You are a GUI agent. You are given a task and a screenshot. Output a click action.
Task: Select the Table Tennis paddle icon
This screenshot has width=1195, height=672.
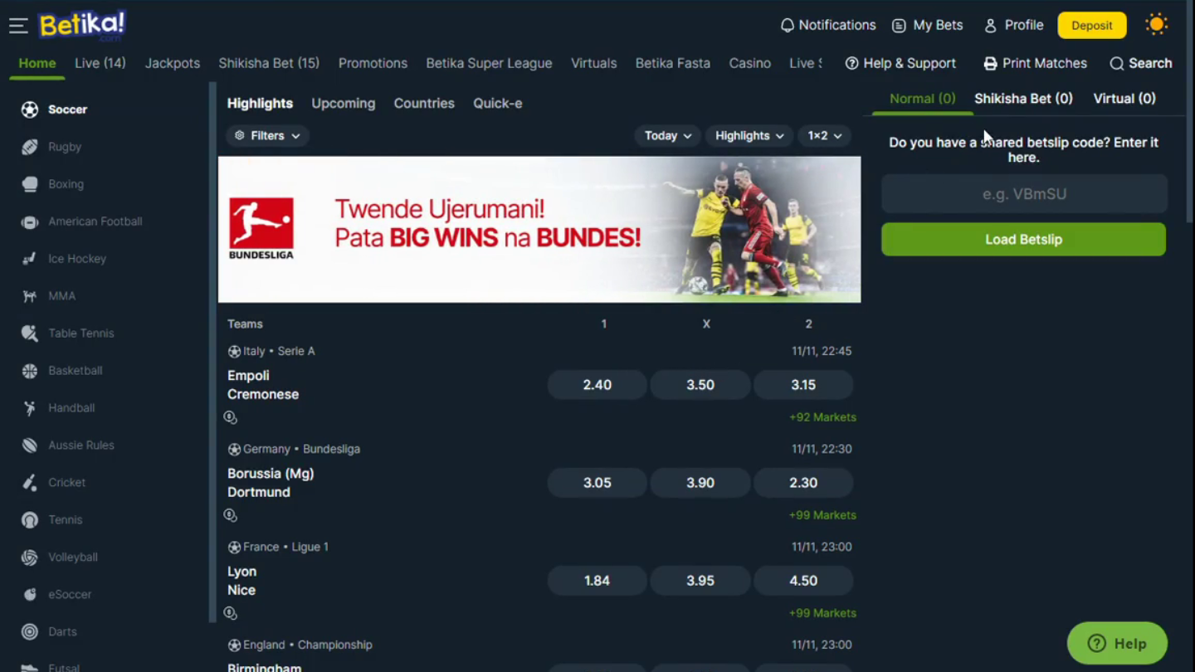(x=30, y=334)
